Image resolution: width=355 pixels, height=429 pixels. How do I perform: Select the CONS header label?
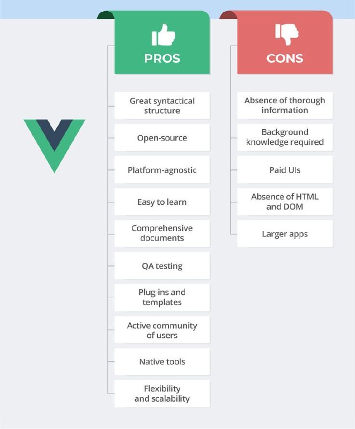(x=285, y=58)
